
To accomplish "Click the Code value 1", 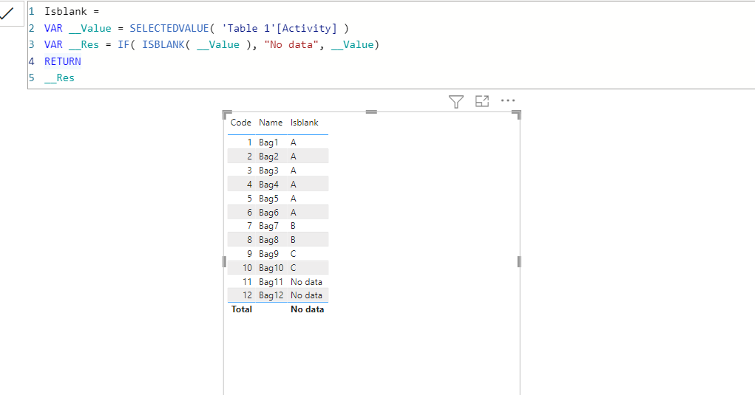I will click(x=249, y=142).
